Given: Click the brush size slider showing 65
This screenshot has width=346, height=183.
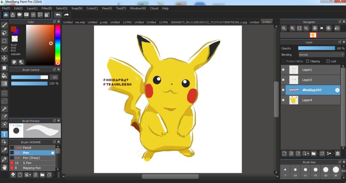Looking at the screenshot, I should point(30,77).
